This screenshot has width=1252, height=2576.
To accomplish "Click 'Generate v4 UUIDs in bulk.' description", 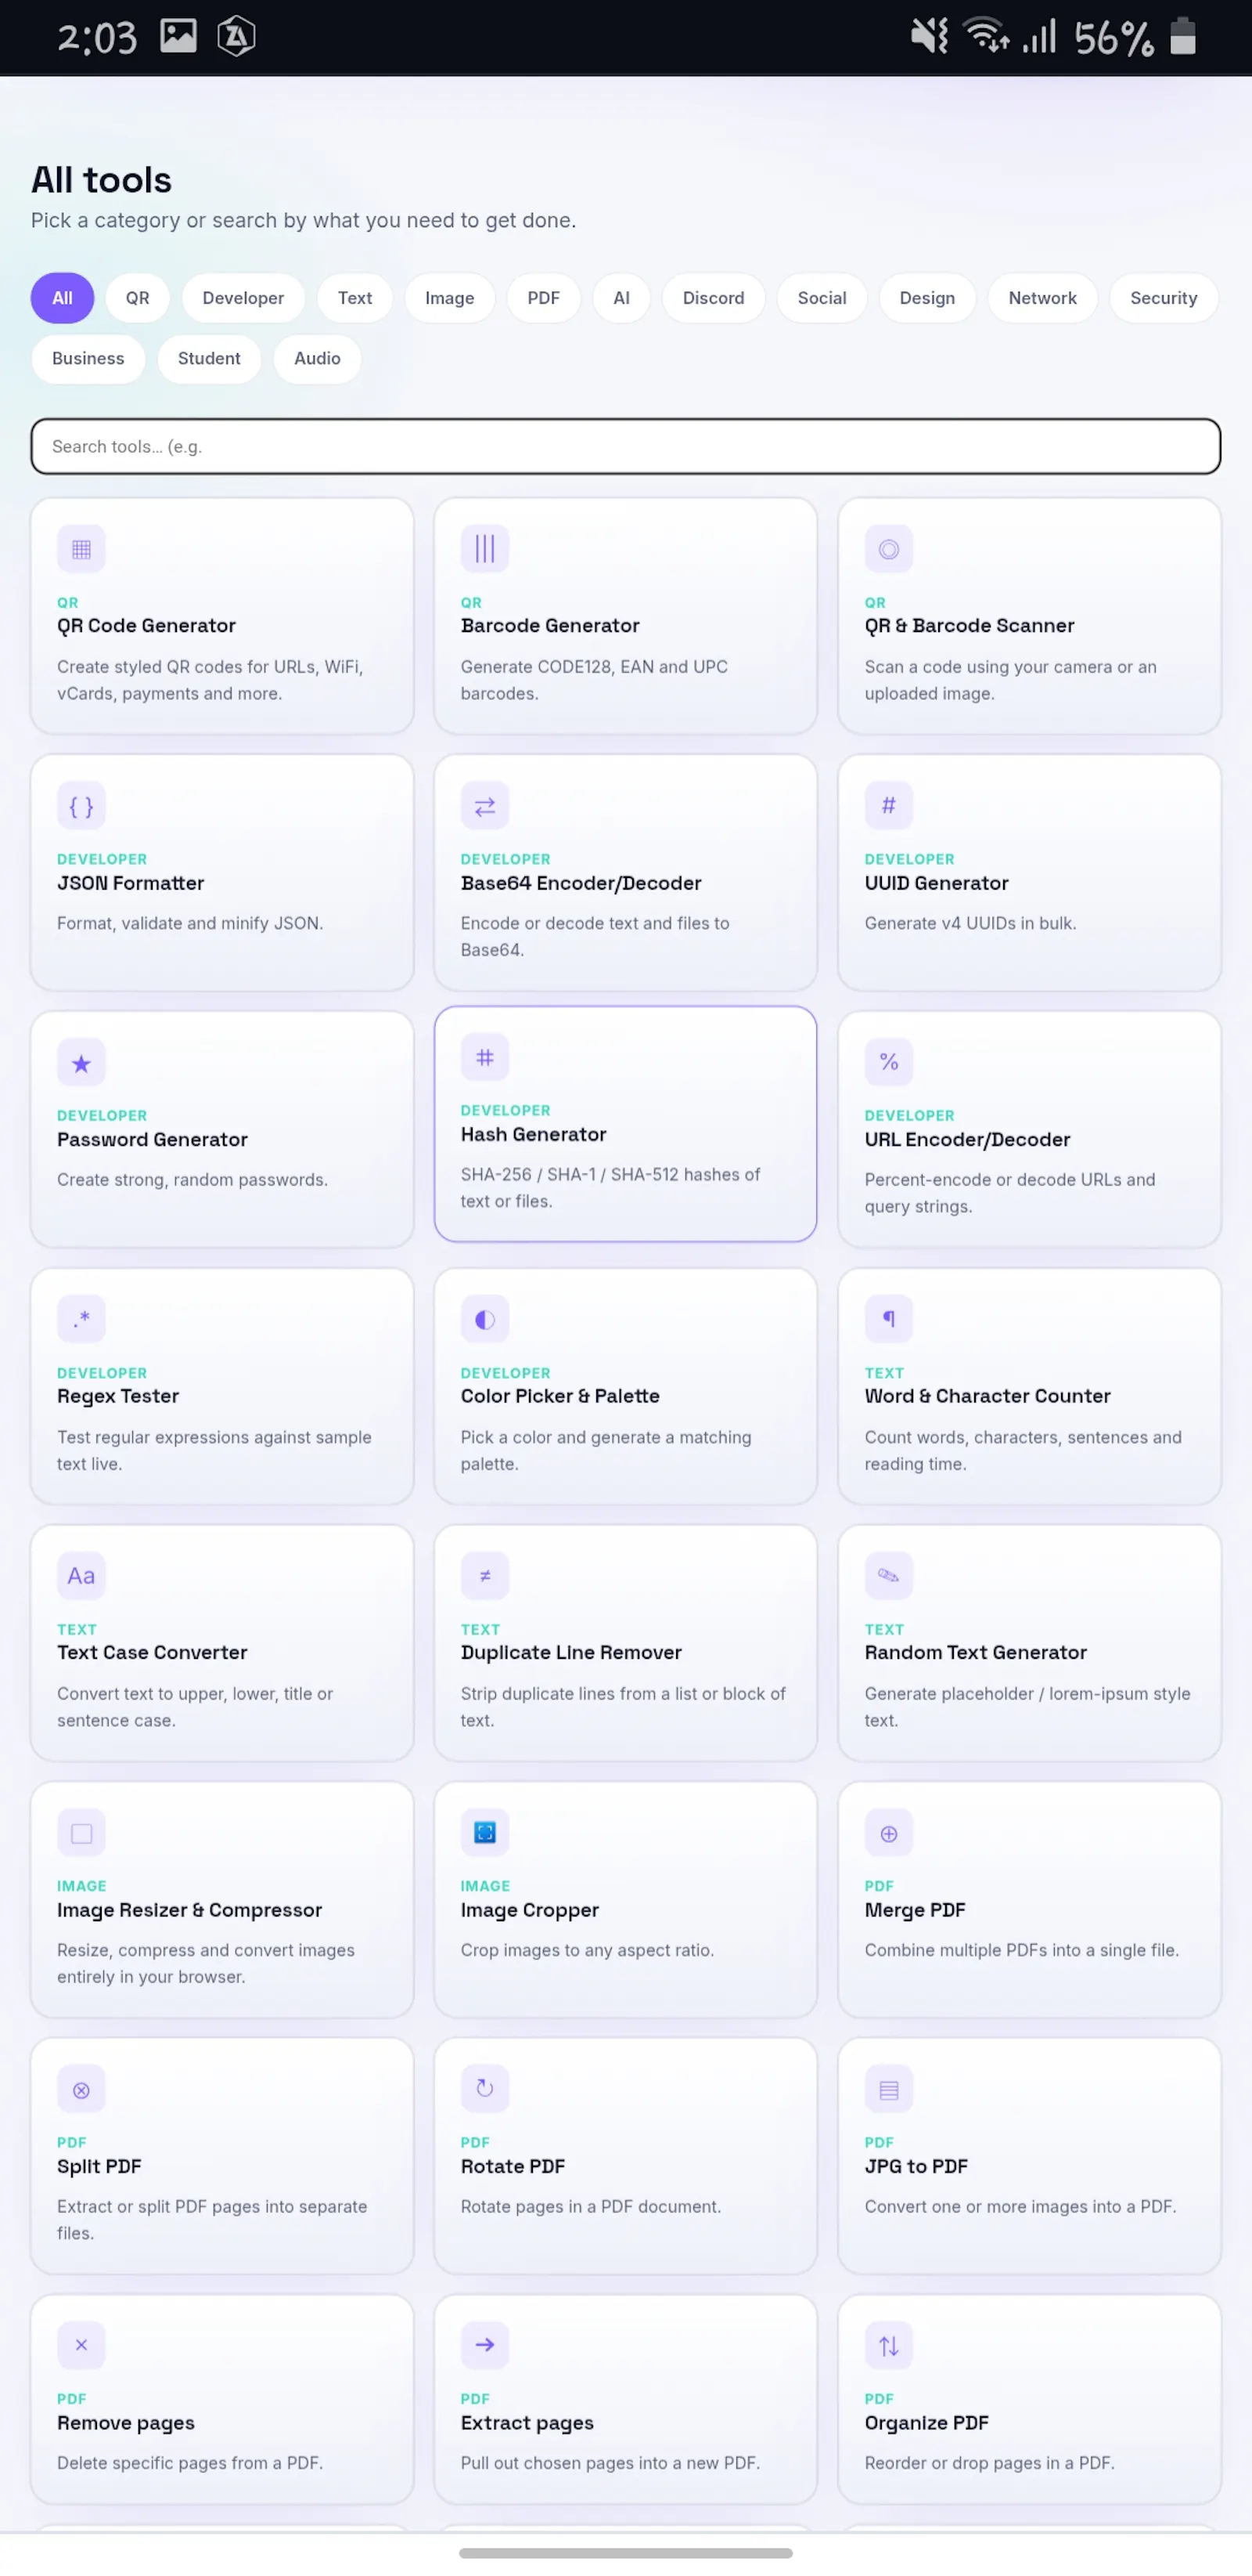I will (970, 923).
